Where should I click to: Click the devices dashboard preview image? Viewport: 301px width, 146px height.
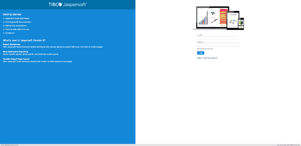pos(218,18)
